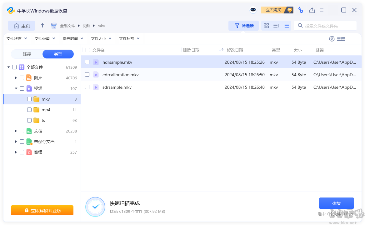Click the search files input field
365x225 pixels.
coord(325,25)
